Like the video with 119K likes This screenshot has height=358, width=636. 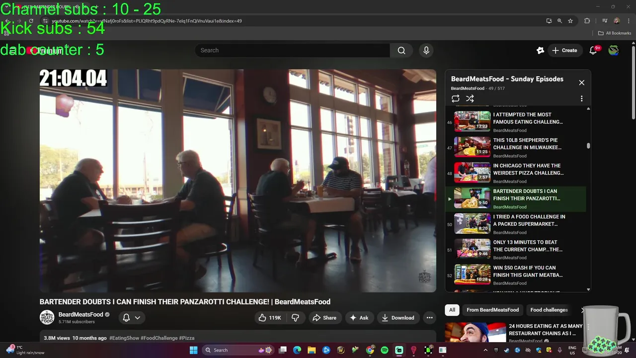tap(269, 318)
